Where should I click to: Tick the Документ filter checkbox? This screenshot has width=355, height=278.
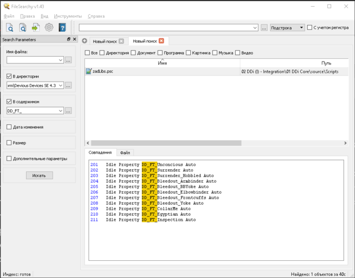pos(134,53)
